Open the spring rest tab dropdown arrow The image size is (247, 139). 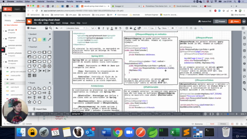82,114
